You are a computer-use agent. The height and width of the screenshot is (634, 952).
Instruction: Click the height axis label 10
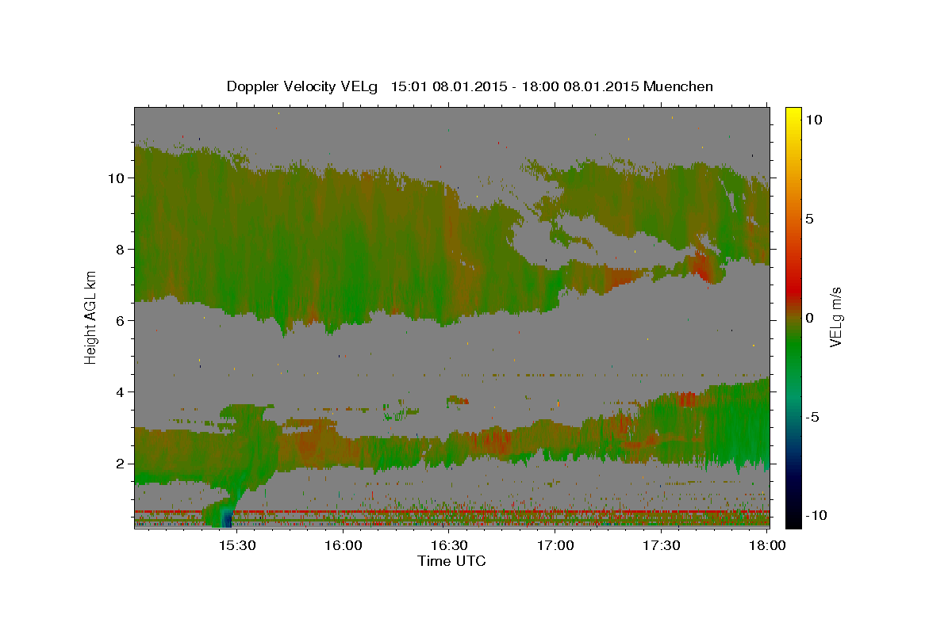116,178
